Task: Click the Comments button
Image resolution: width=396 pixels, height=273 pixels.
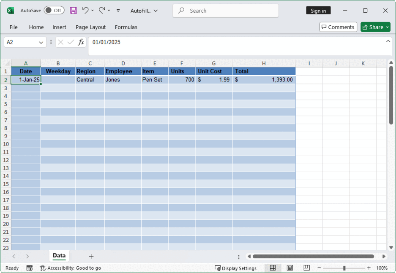Action: [338, 27]
